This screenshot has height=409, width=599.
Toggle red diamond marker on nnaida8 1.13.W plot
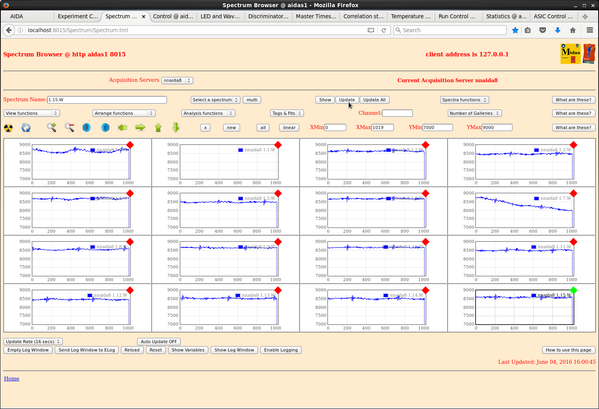pyautogui.click(x=278, y=290)
